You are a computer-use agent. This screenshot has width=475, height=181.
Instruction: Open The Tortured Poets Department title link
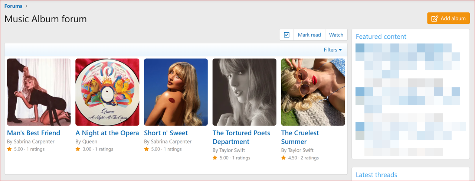(241, 137)
